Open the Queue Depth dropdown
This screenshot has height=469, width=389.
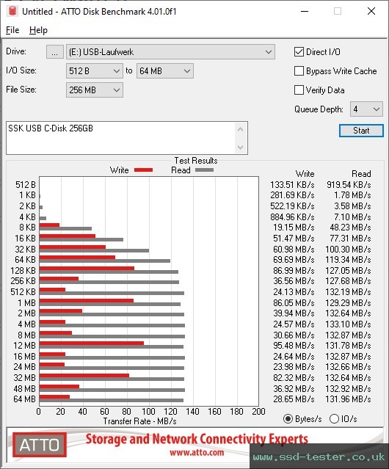click(x=366, y=109)
